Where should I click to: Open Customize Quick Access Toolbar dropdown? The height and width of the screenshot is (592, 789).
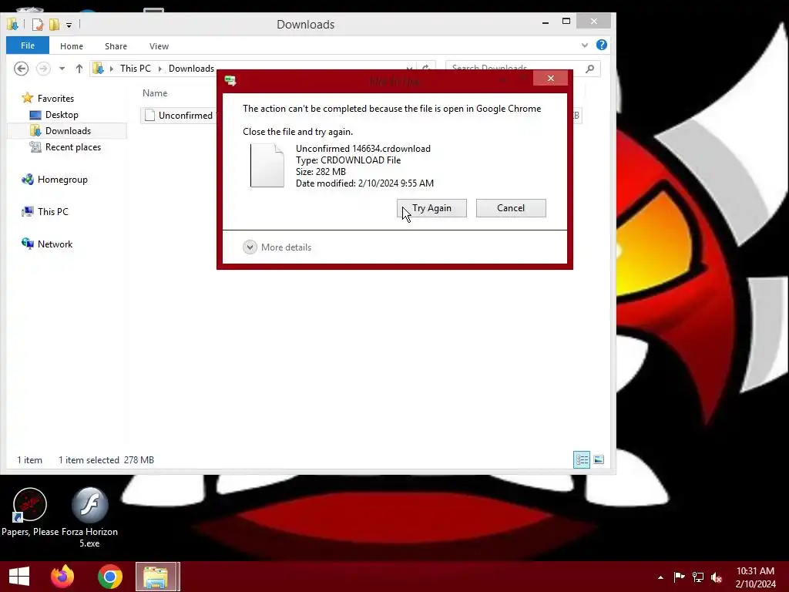point(69,25)
